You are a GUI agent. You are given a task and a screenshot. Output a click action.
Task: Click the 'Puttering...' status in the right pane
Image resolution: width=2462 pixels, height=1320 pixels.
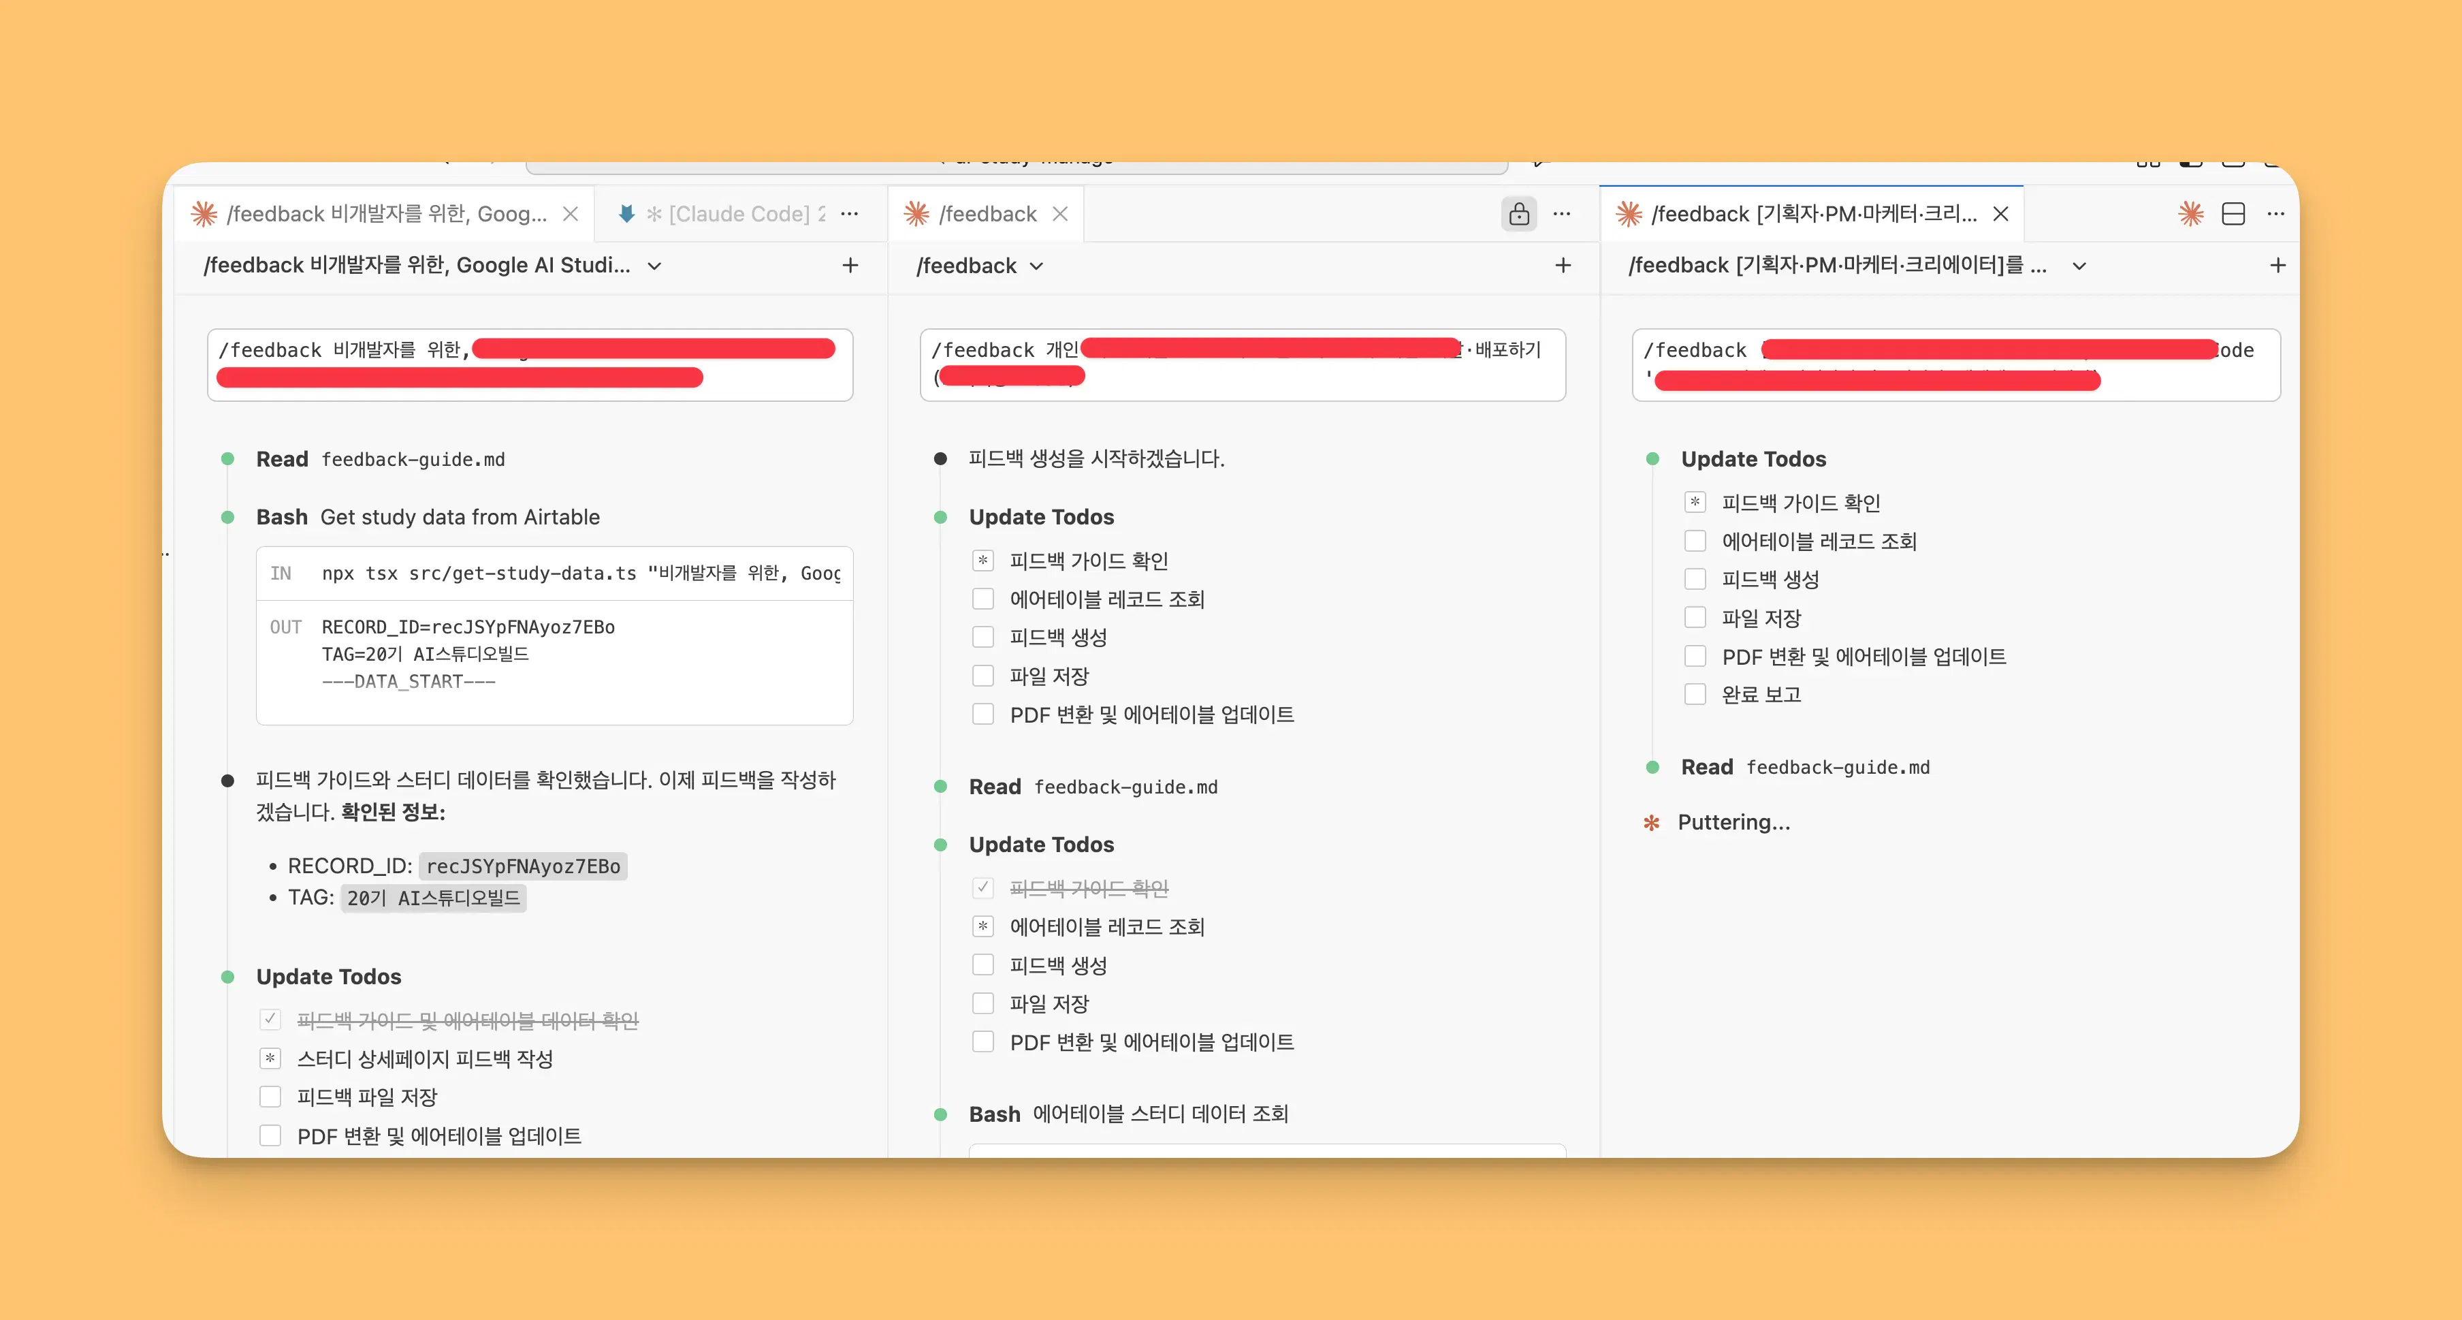coord(1733,823)
